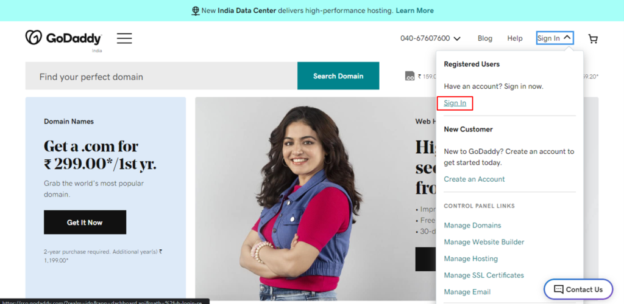The image size is (624, 304).
Task: Open the Help page
Action: pos(515,38)
